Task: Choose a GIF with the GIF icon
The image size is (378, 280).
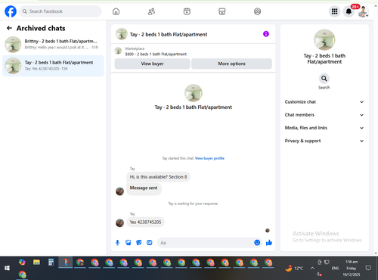Action: 150,243
